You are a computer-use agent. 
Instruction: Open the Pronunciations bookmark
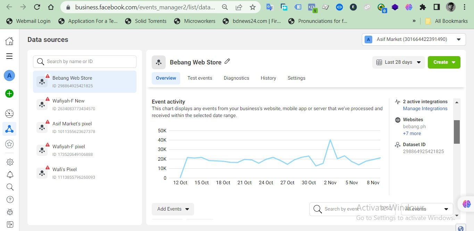[x=318, y=21]
